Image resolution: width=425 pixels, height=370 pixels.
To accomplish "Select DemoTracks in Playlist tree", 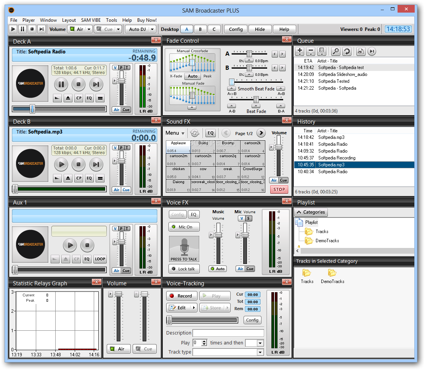I will click(x=327, y=241).
